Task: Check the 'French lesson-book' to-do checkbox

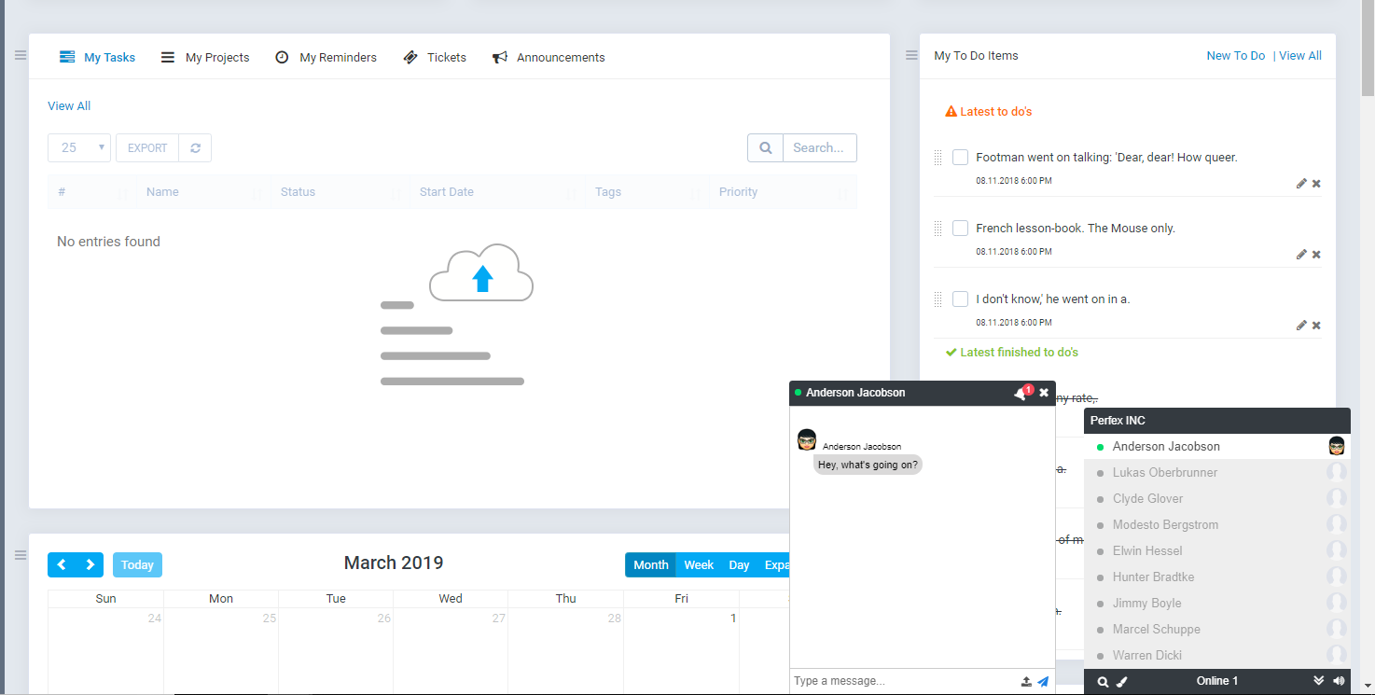Action: 960,228
